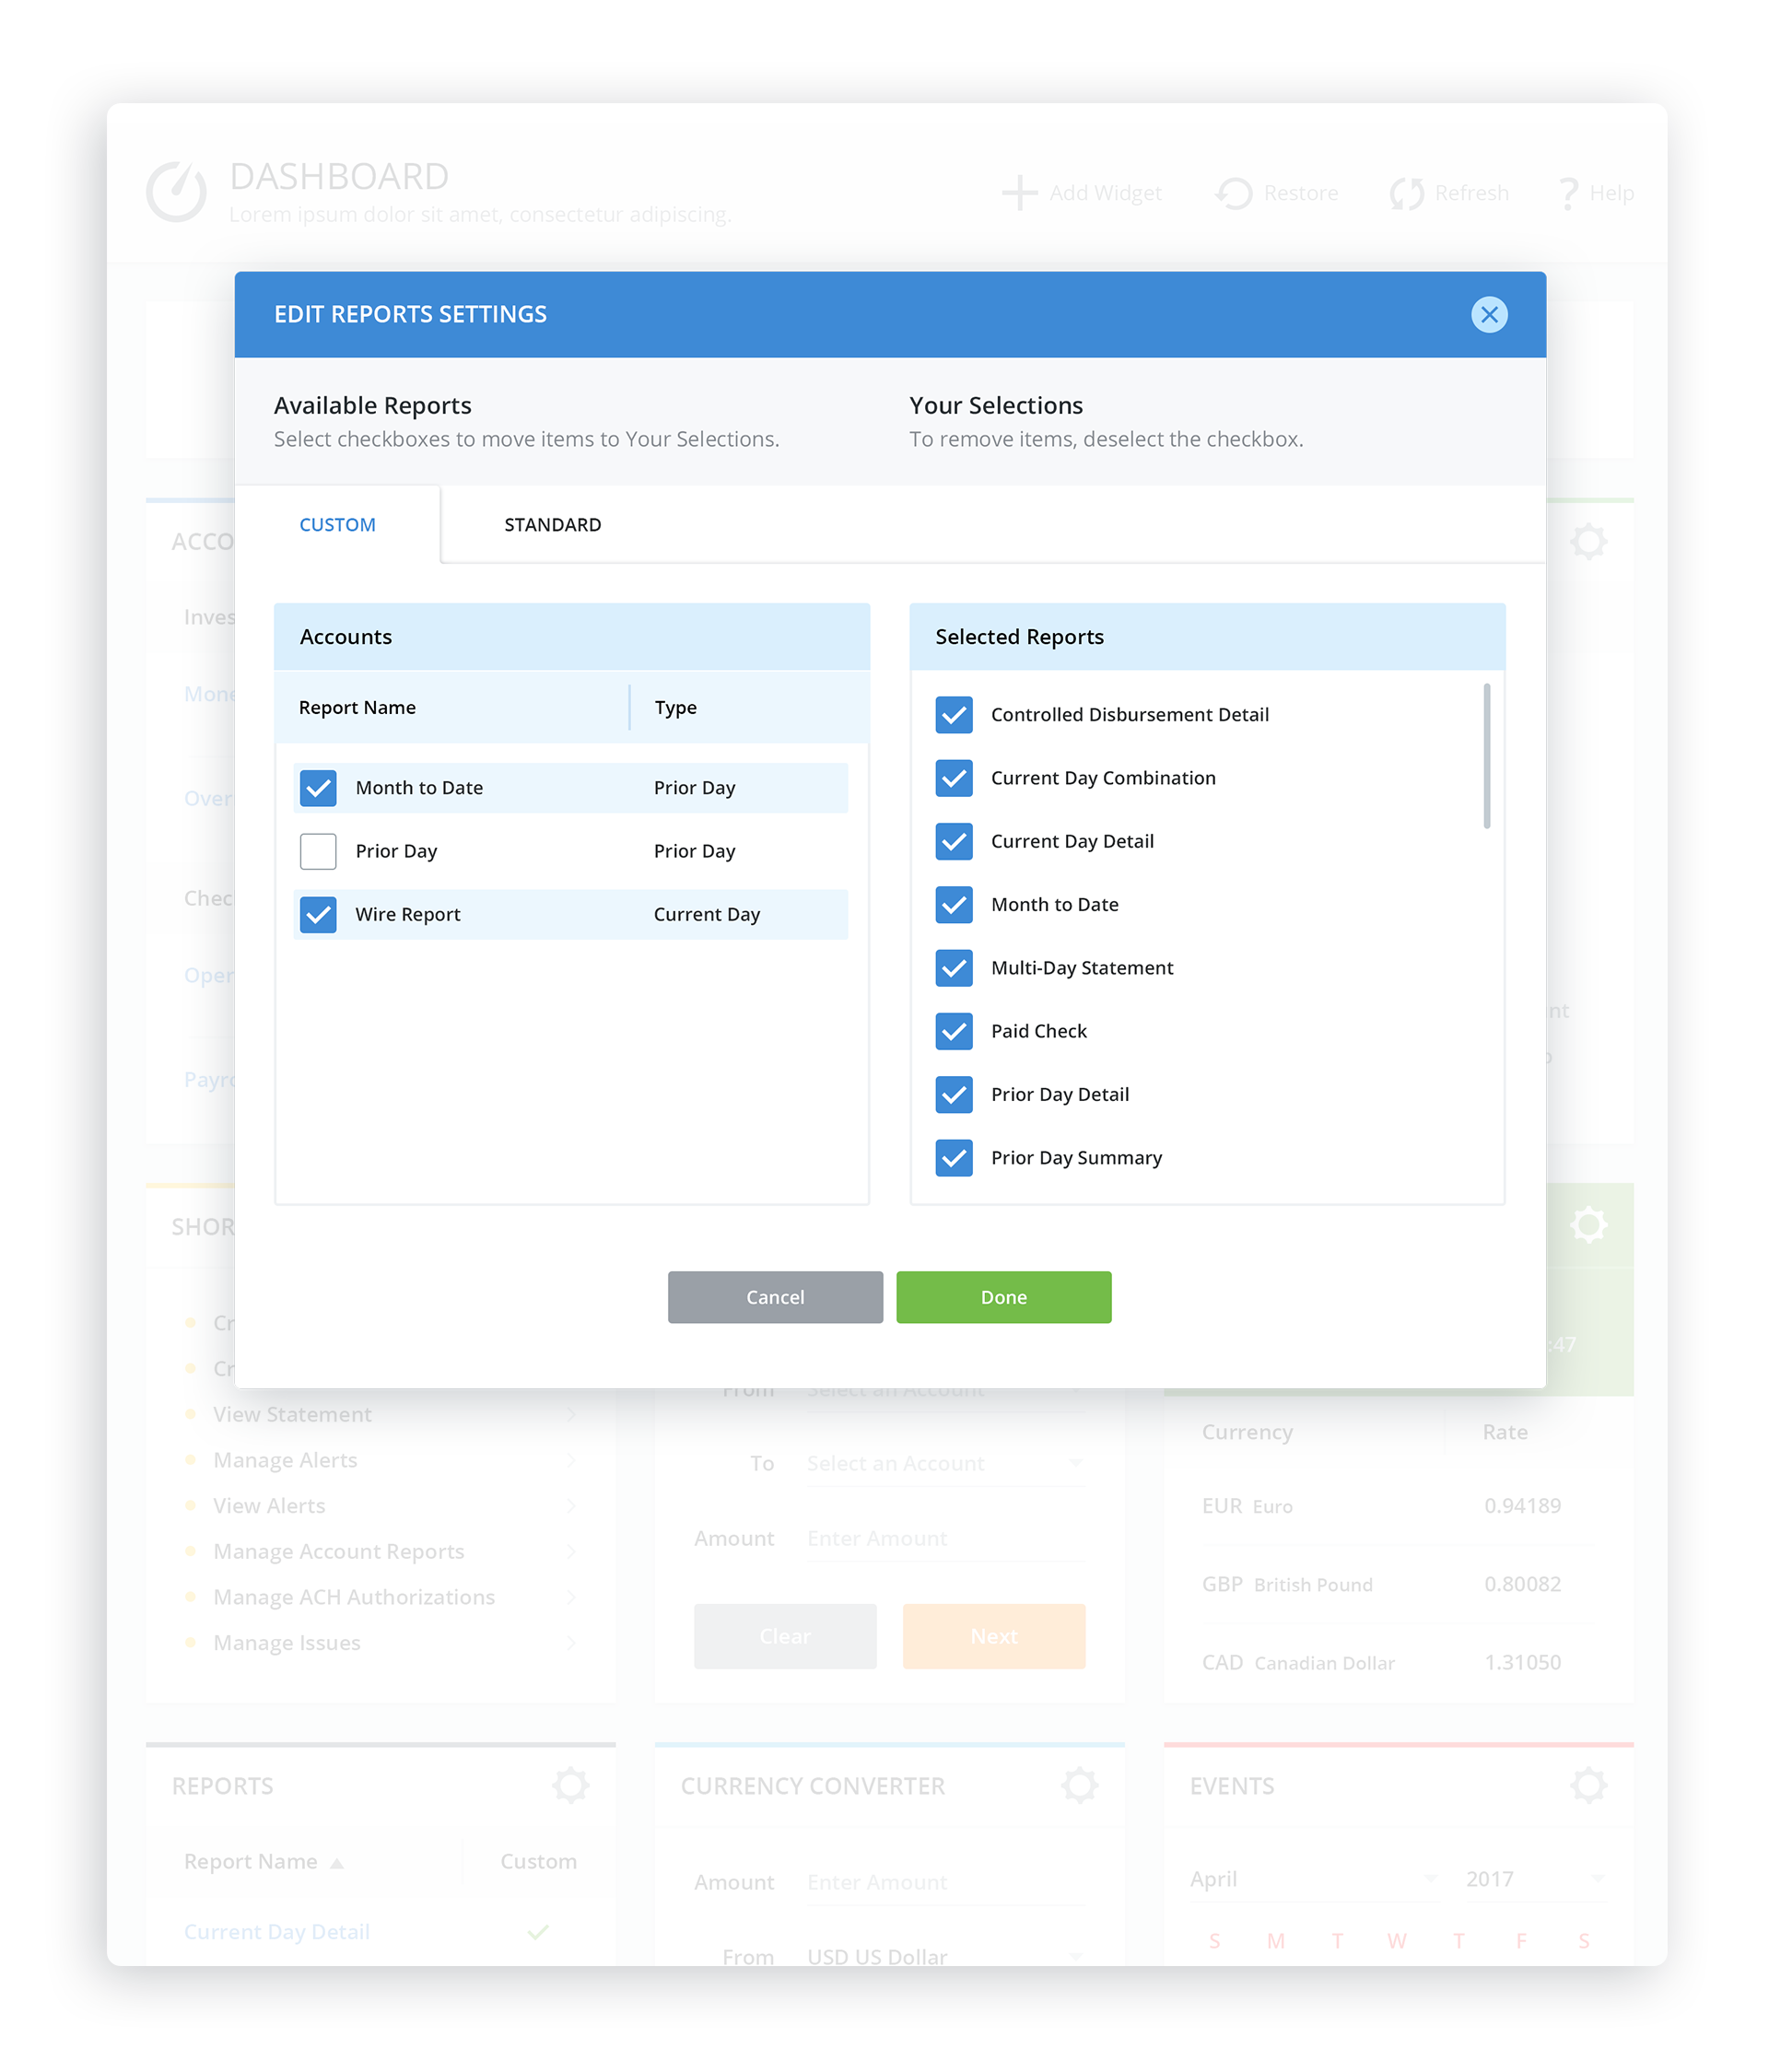
Task: Deselect Prior Day Summary checkbox
Action: pyautogui.click(x=953, y=1156)
